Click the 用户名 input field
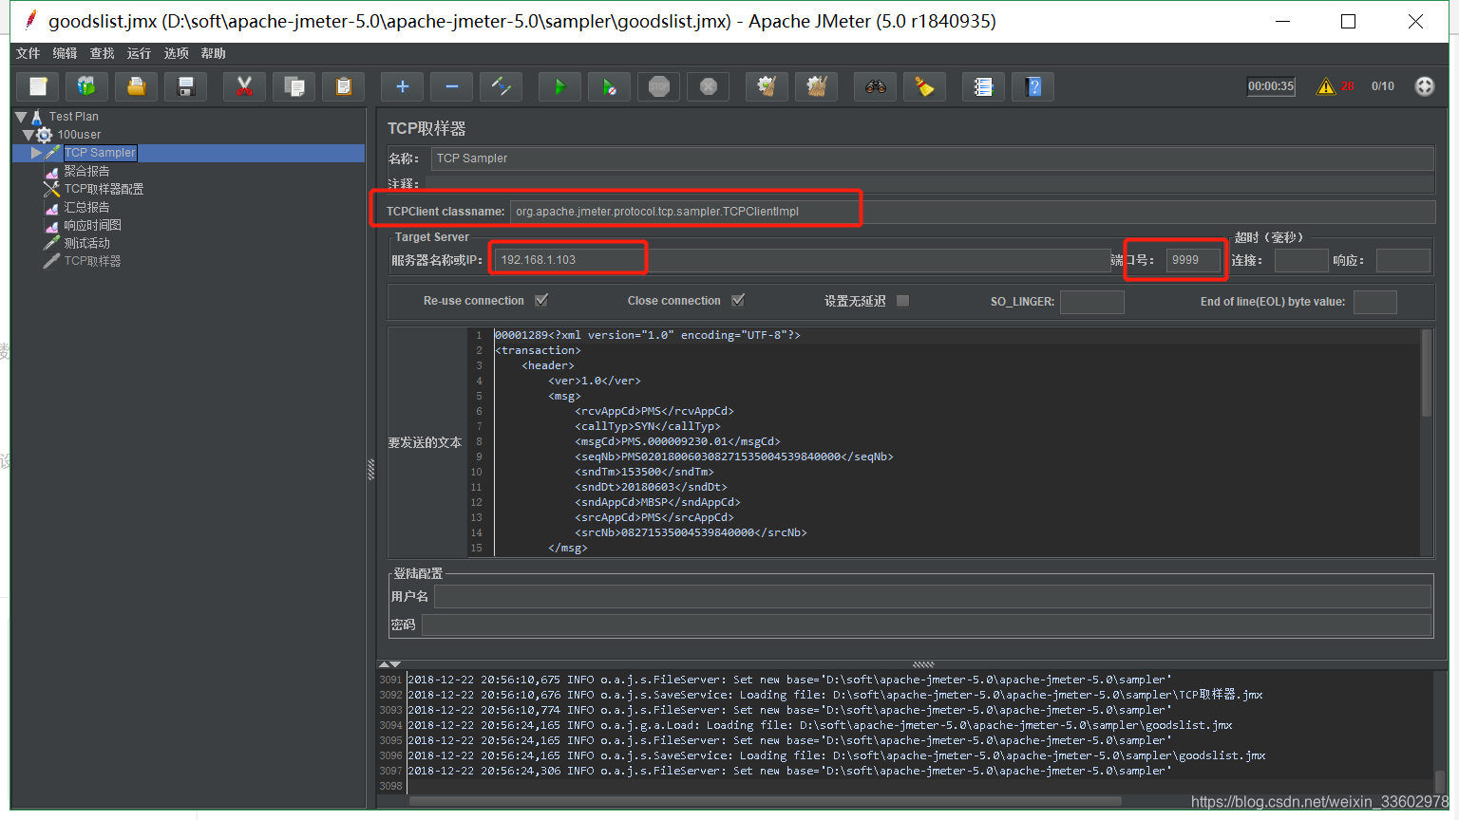 click(x=933, y=596)
